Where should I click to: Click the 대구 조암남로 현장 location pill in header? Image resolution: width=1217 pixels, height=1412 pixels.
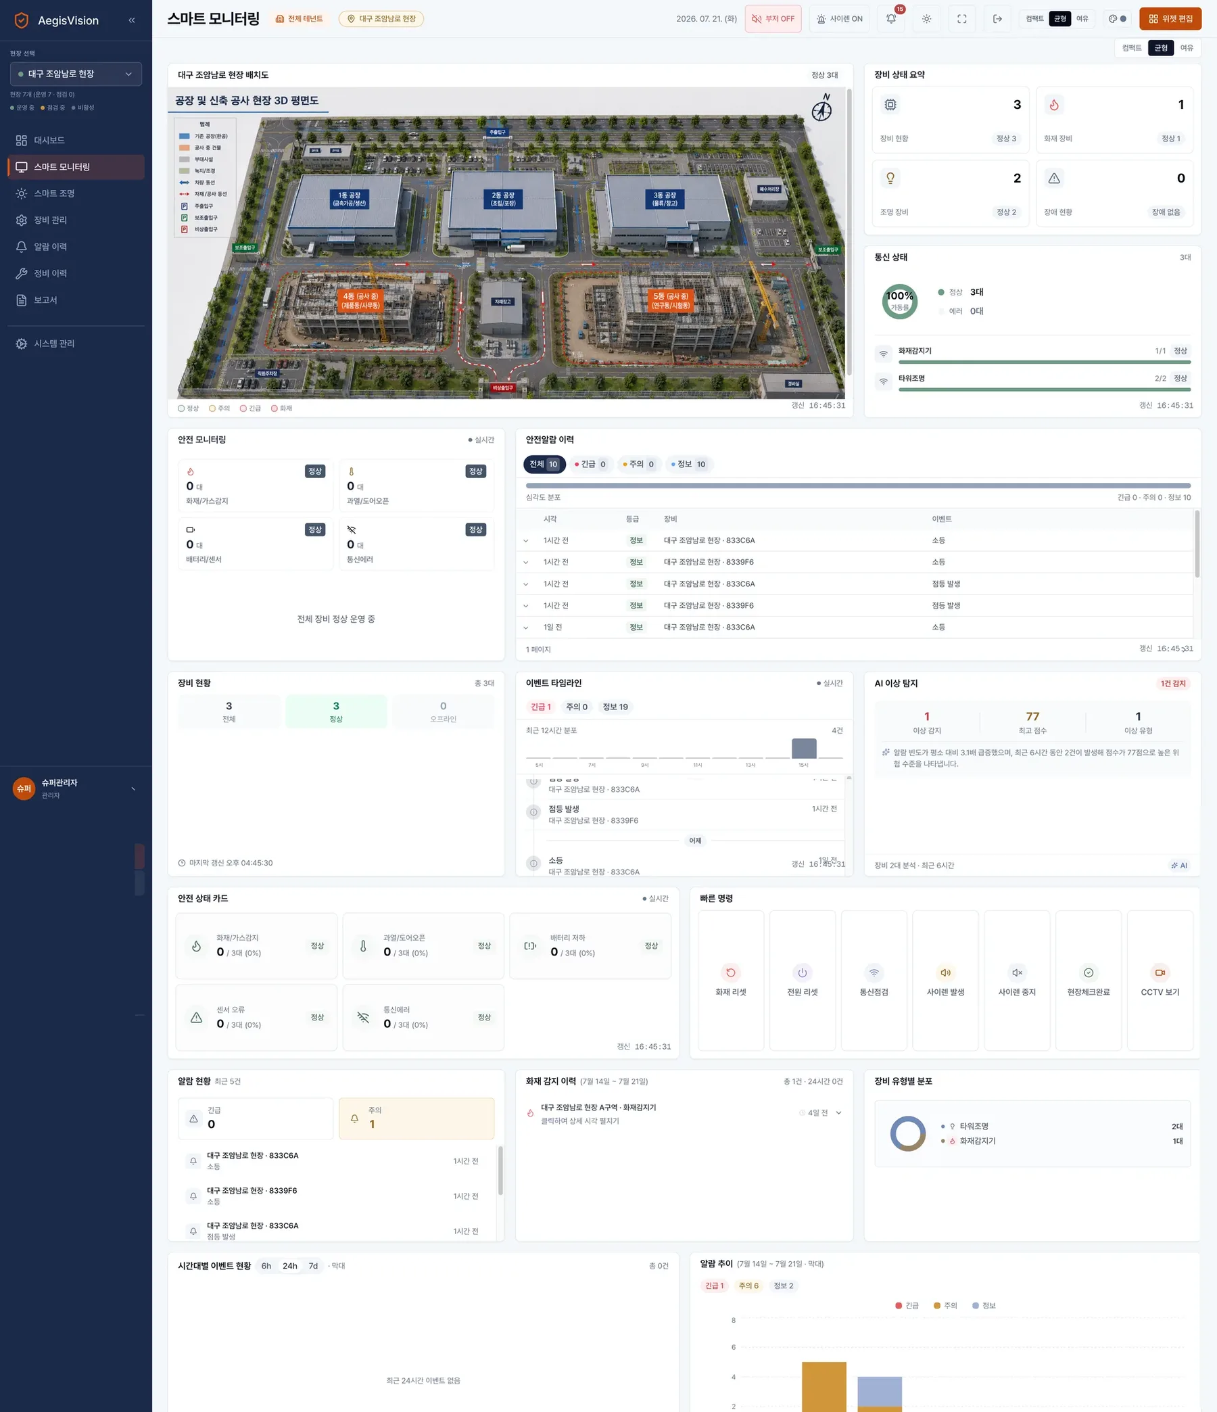pos(381,19)
